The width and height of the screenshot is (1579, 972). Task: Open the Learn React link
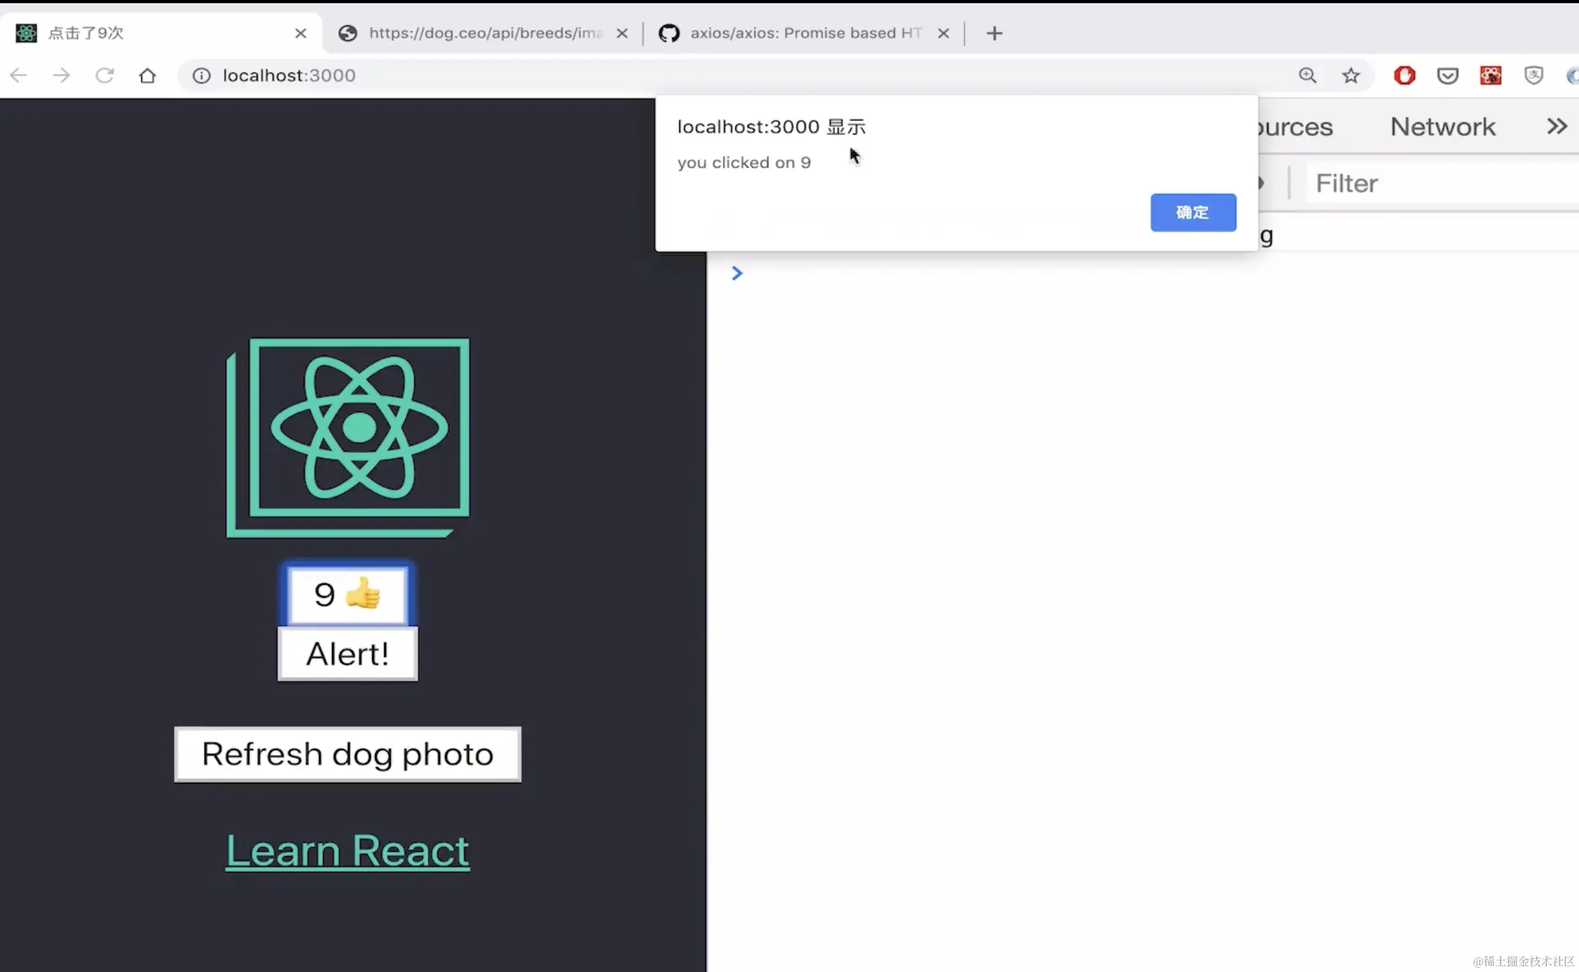[x=347, y=850]
